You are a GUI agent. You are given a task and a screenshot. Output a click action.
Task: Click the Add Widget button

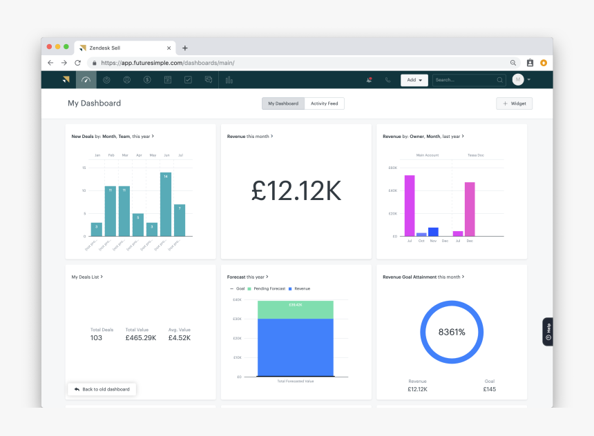click(515, 103)
